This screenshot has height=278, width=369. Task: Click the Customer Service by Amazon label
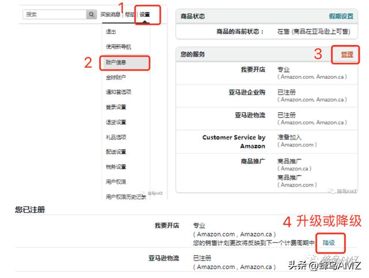point(234,142)
